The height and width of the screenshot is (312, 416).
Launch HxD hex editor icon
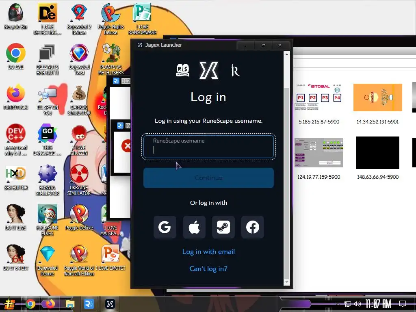pos(16,177)
